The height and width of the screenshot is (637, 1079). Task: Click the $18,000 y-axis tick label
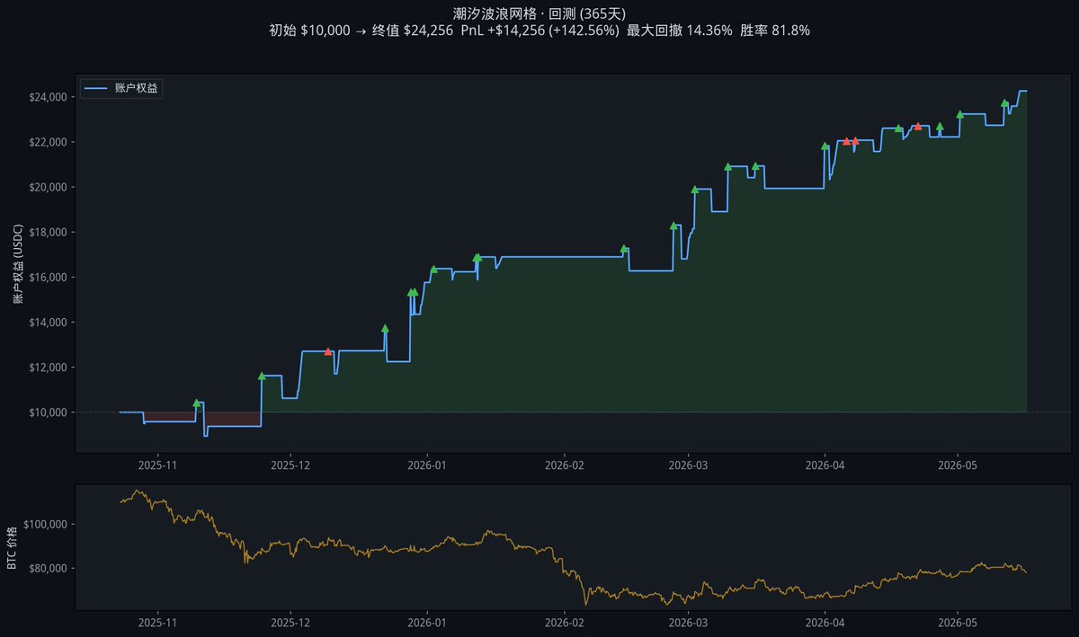point(48,232)
